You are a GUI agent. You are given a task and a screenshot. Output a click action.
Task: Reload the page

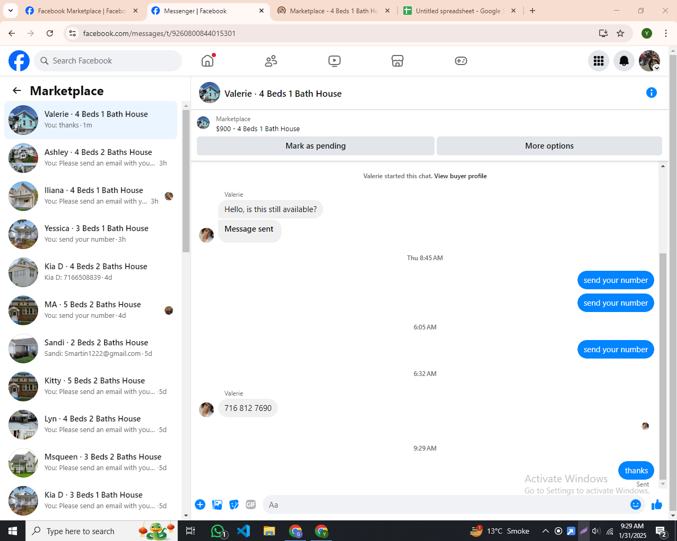click(x=50, y=33)
